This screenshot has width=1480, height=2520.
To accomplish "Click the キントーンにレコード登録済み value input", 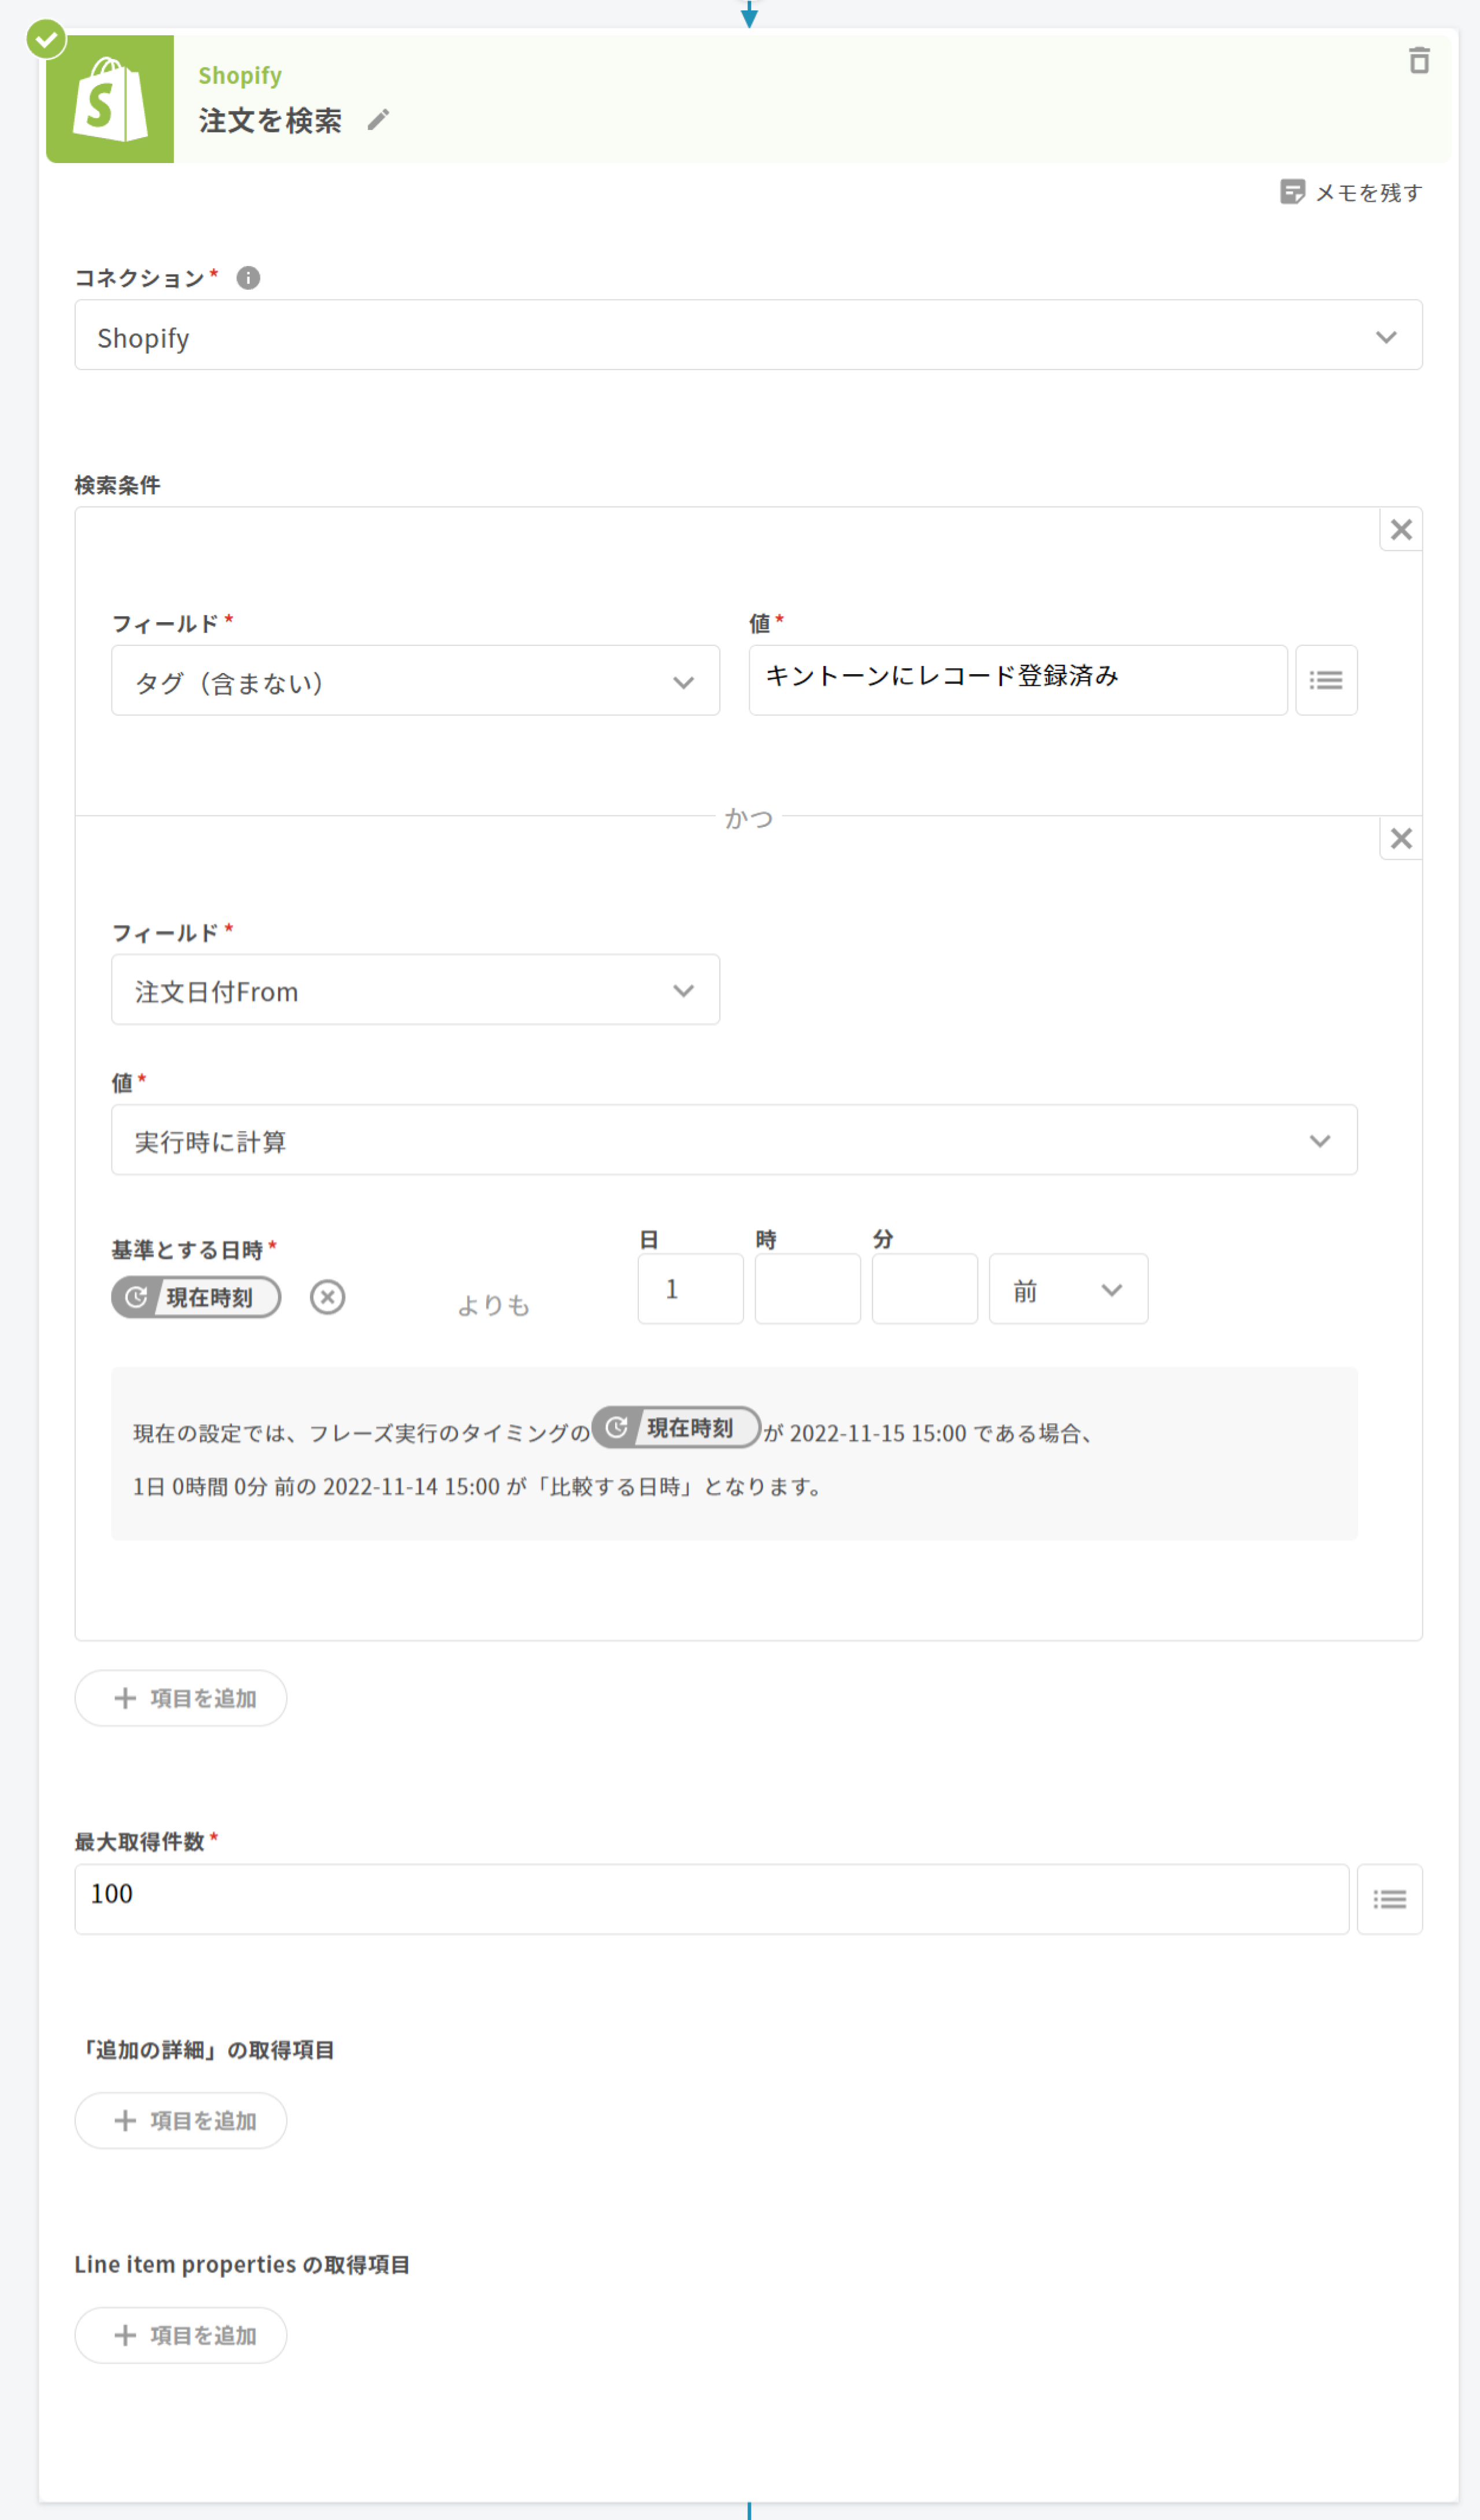I will pos(1017,679).
